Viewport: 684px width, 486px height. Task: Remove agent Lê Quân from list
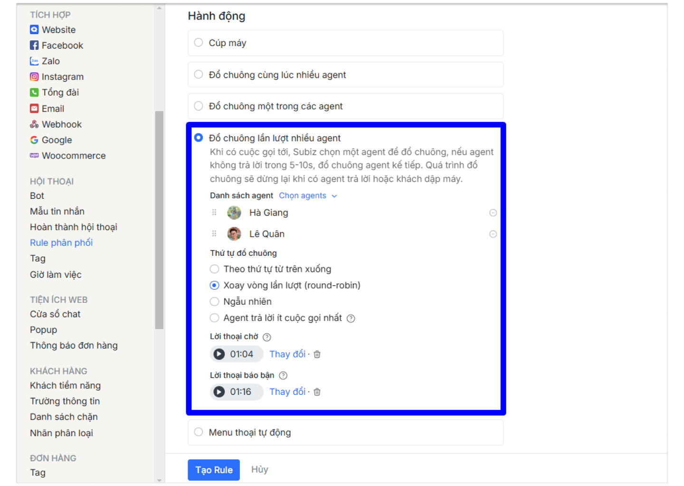coord(493,234)
